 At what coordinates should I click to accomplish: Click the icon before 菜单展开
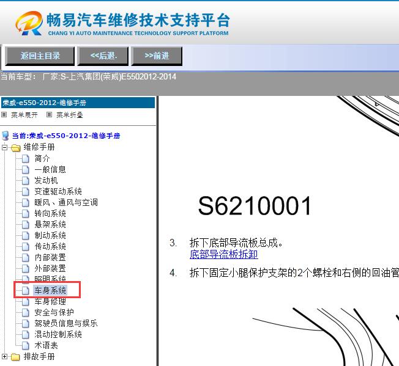pyautogui.click(x=4, y=115)
